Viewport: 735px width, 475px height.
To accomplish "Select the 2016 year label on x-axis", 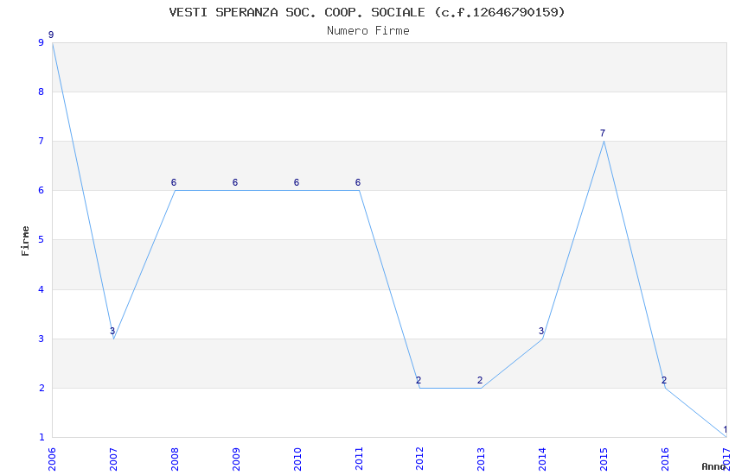I will pos(665,459).
